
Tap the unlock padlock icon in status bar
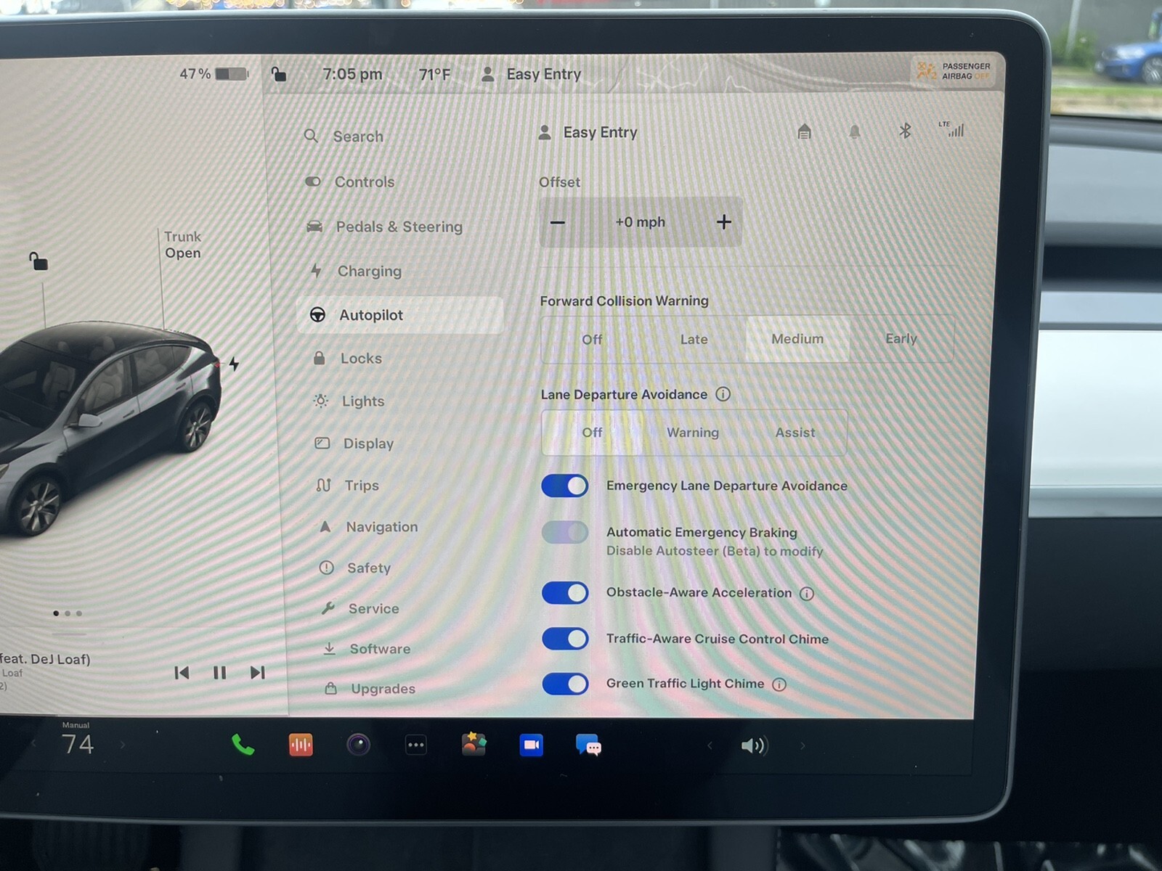pos(278,74)
